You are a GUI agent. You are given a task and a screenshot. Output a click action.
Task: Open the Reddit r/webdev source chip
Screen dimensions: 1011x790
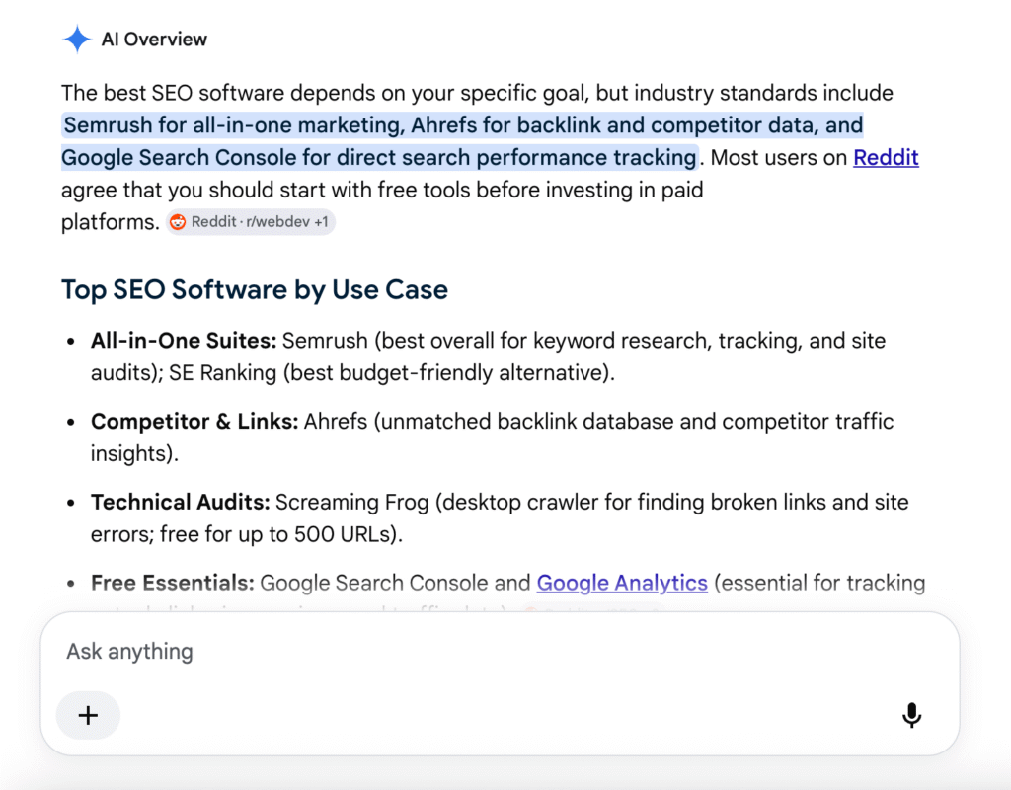pos(250,222)
